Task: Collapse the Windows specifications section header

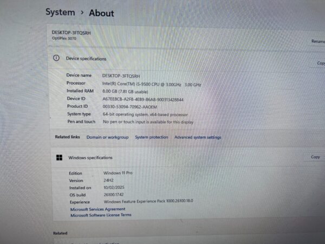Action: click(187, 157)
